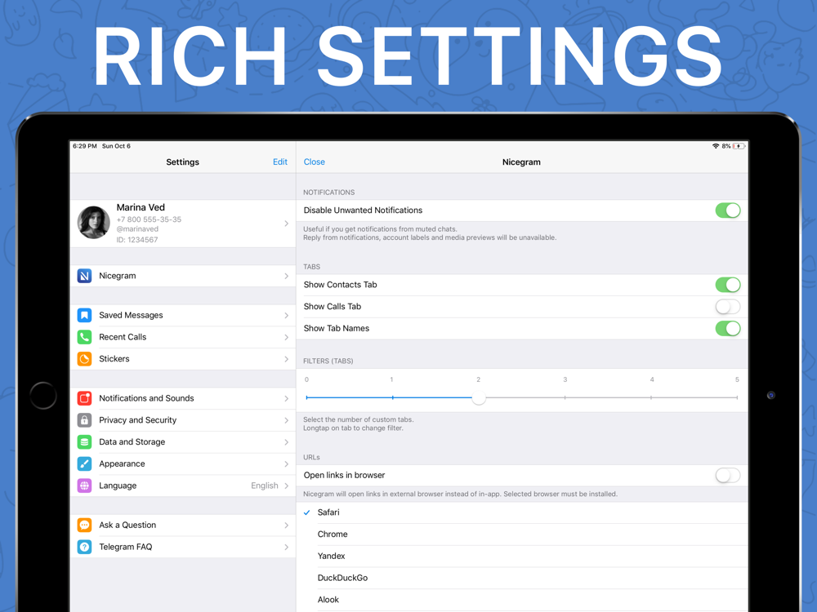Screen dimensions: 817x612
Task: Open Data and Storage item
Action: click(x=183, y=442)
